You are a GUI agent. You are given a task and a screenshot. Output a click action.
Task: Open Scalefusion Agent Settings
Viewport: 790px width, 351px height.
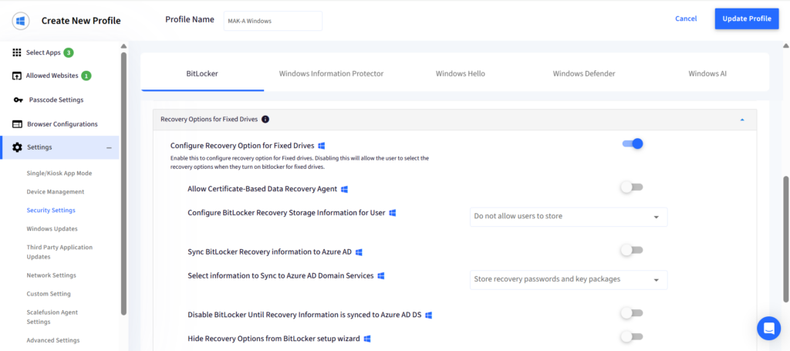pos(52,317)
